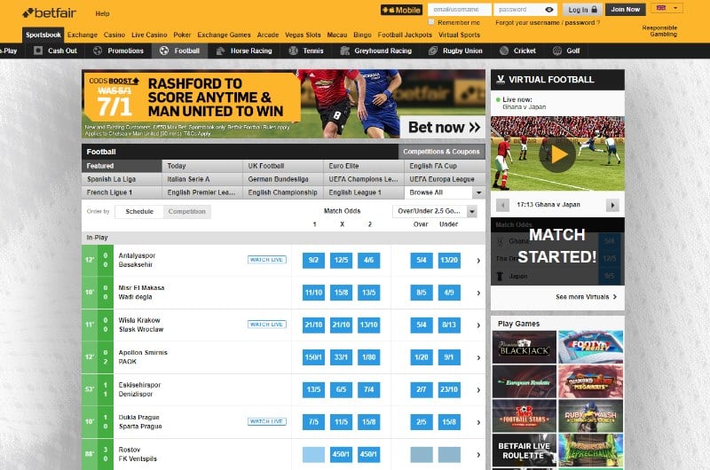Select 150/1 odds for Apollon Smirnis
The width and height of the screenshot is (710, 470).
pos(313,357)
